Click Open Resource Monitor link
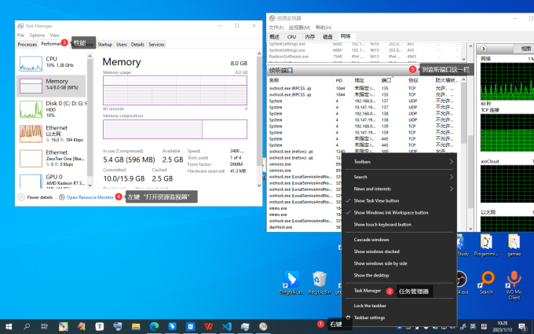The width and height of the screenshot is (534, 334). coord(90,197)
